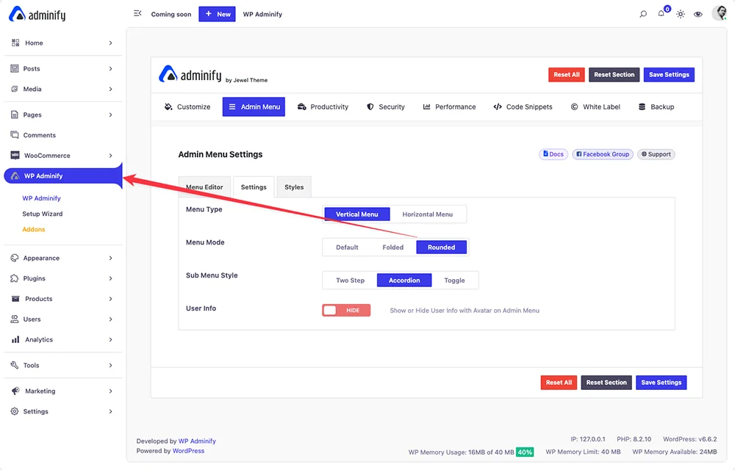Expand the Marketing menu chevron

111,391
